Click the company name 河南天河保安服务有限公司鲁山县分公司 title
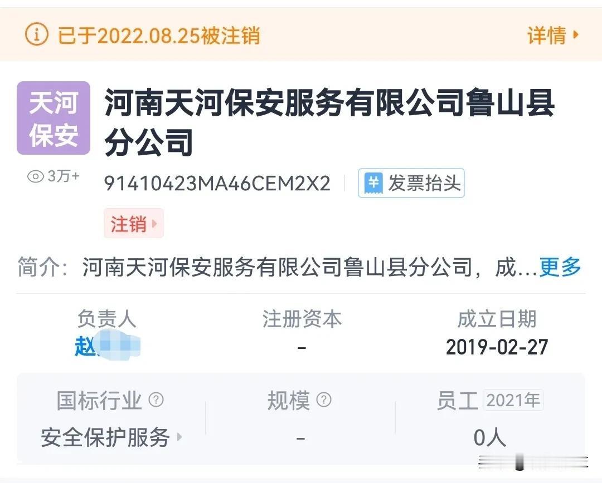602x483 pixels. (x=329, y=122)
